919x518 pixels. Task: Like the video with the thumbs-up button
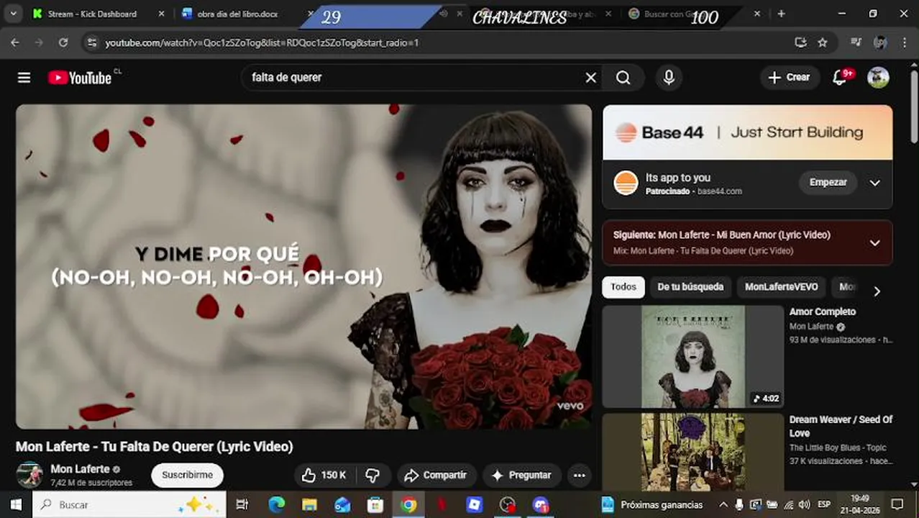tap(323, 475)
